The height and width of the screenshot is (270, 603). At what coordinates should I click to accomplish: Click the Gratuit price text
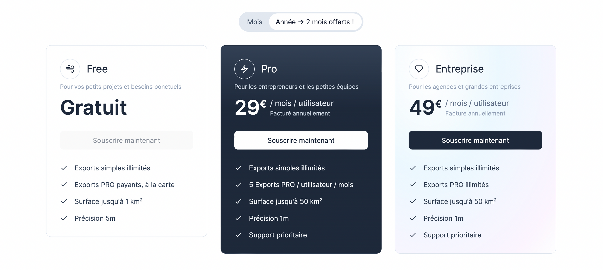(93, 107)
